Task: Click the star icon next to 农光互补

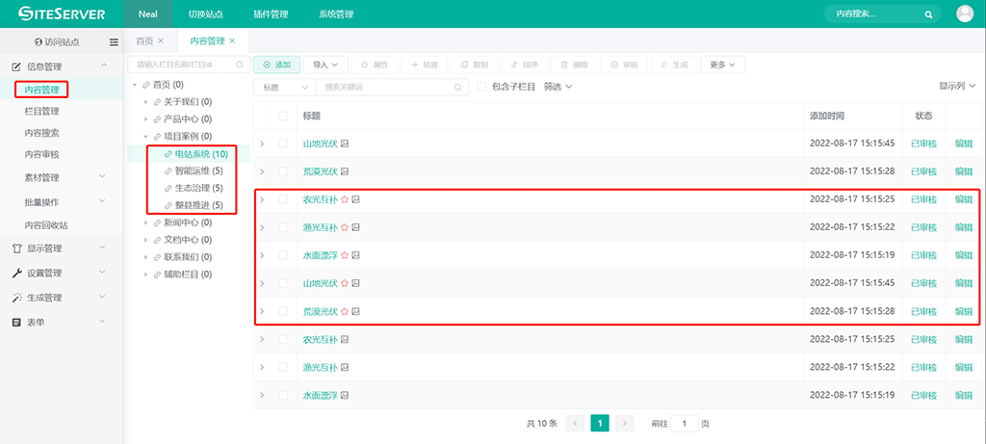Action: (x=345, y=199)
